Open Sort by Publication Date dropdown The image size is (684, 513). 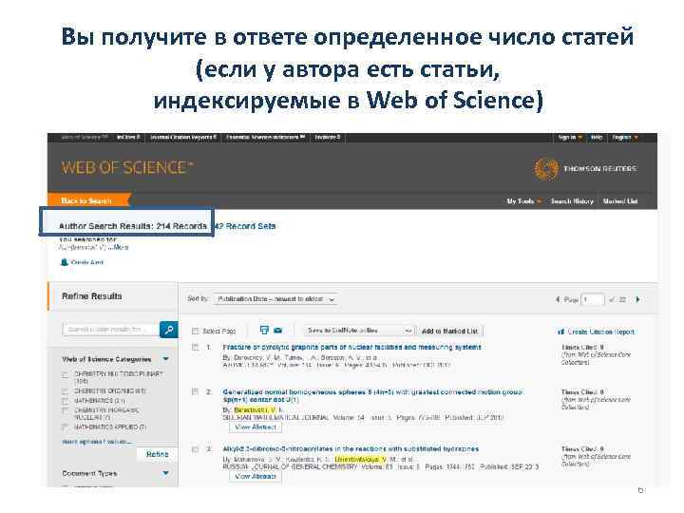coord(275,299)
